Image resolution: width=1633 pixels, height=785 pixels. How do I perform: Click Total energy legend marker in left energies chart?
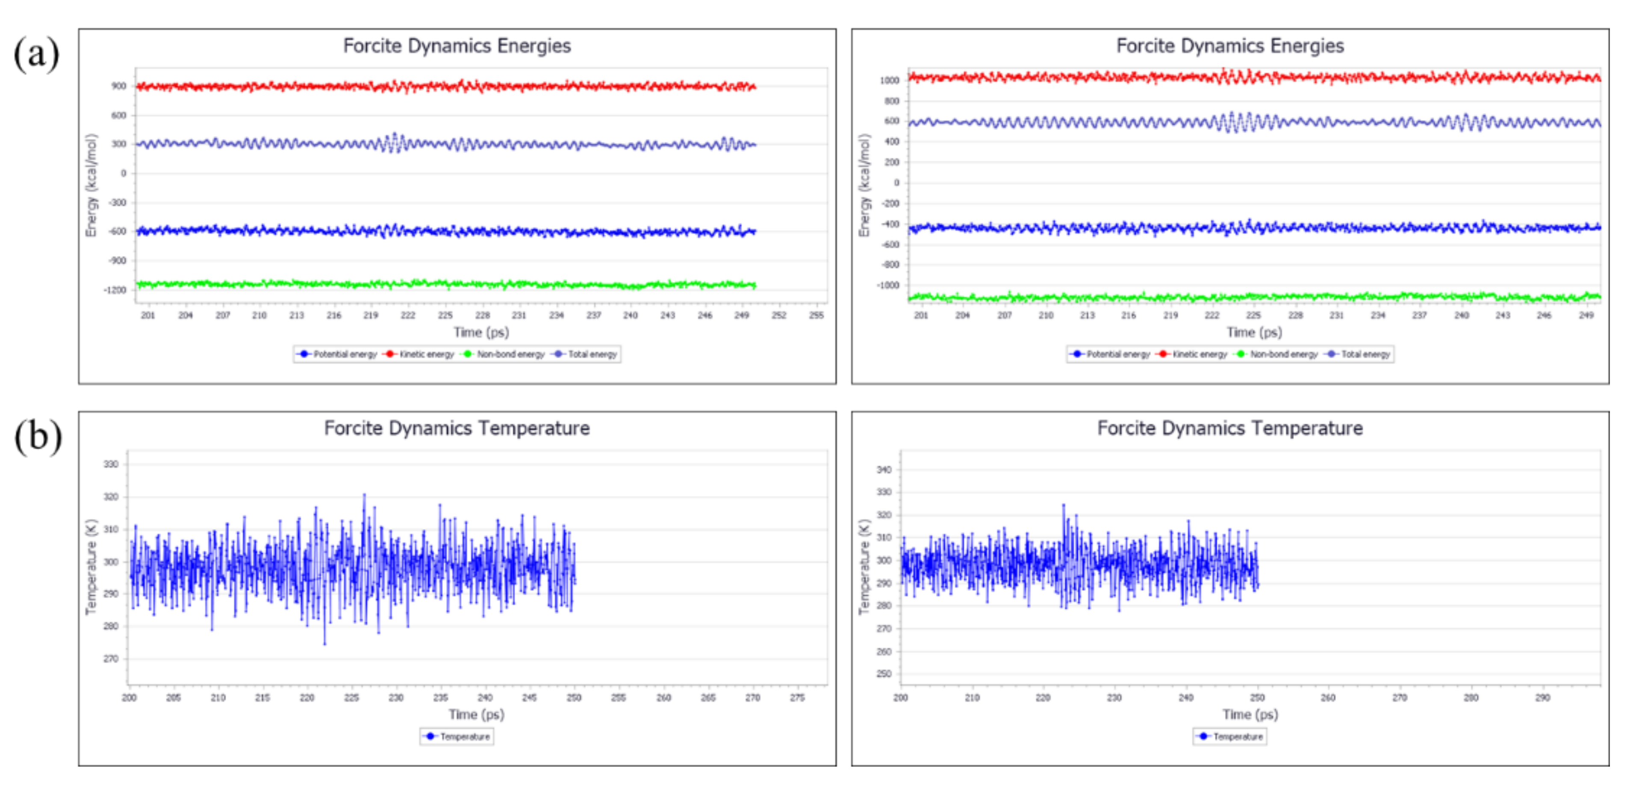[x=558, y=354]
